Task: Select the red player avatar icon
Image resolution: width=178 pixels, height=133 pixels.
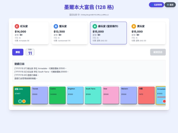Action: [x=17, y=26]
